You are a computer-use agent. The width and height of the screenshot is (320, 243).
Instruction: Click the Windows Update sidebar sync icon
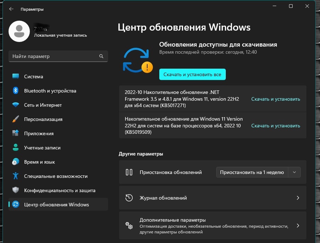pyautogui.click(x=16, y=204)
